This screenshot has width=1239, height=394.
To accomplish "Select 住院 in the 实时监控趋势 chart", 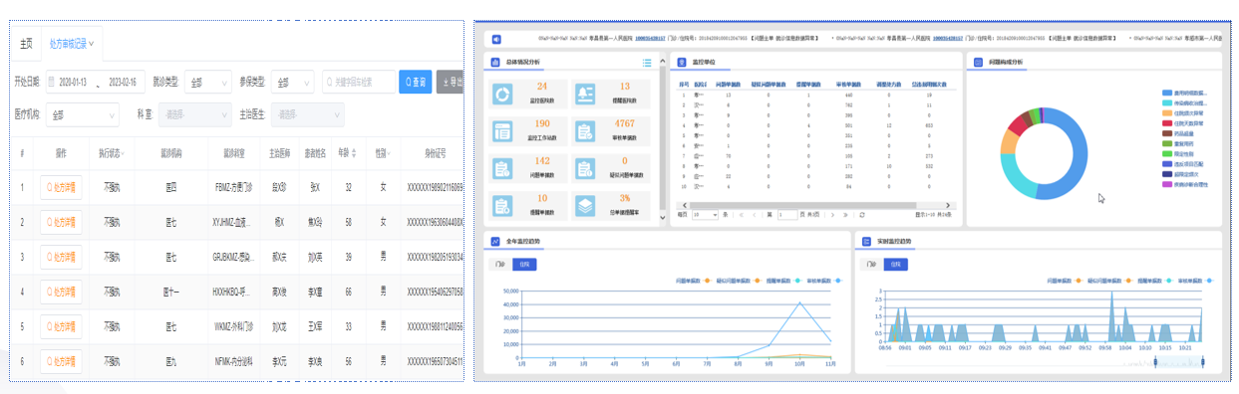I will pos(896,264).
